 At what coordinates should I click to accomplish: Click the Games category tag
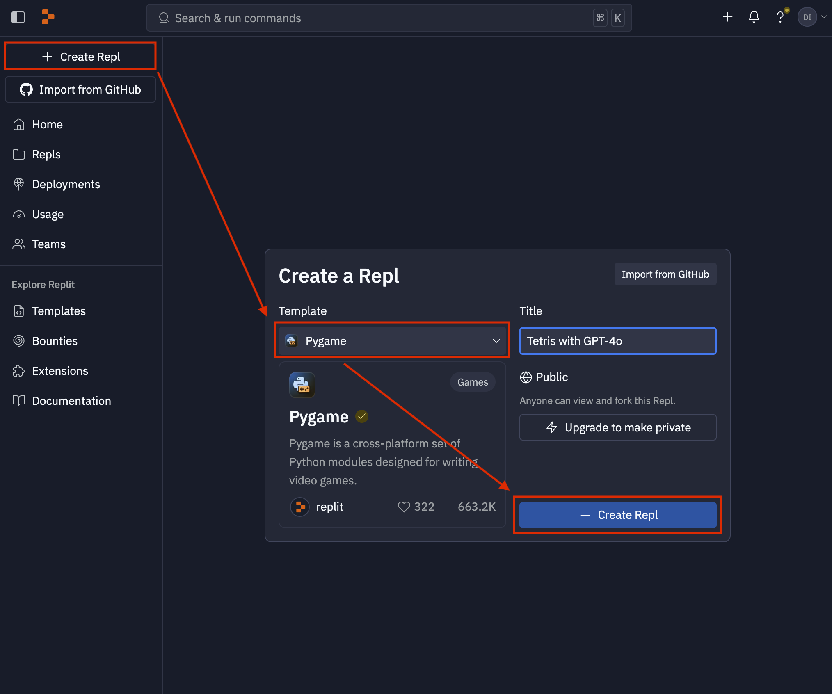[x=472, y=382]
